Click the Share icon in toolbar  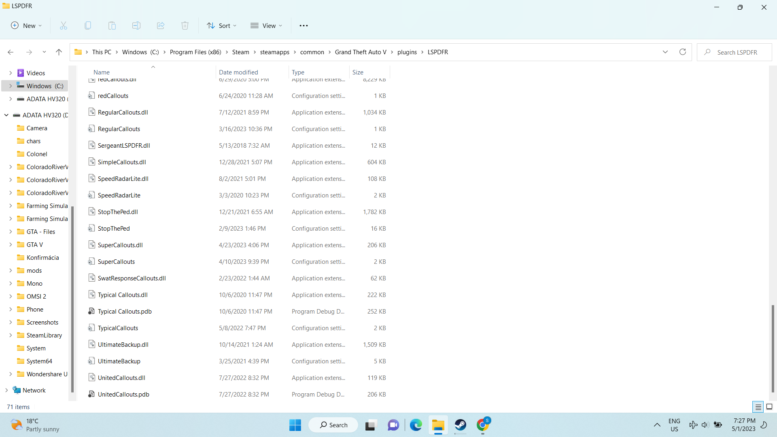[161, 25]
